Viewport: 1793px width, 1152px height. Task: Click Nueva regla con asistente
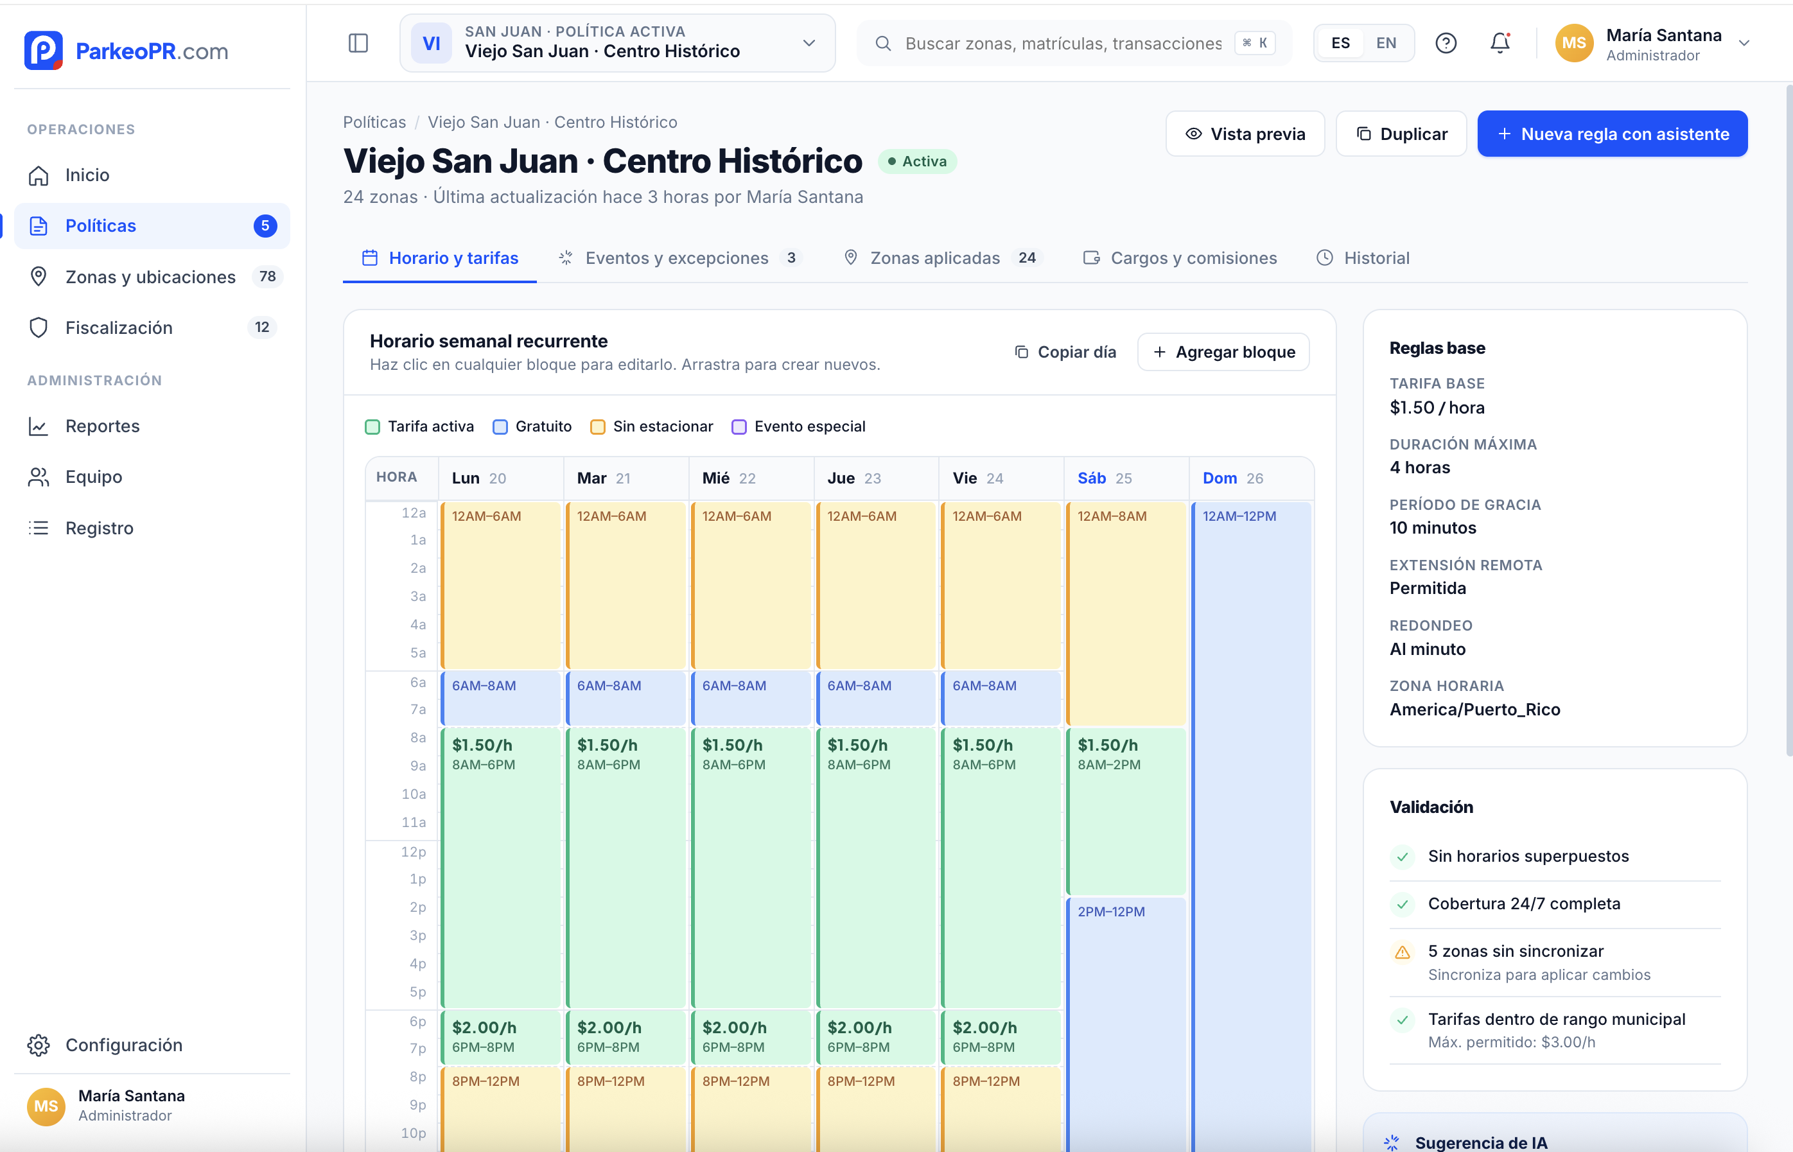click(1612, 134)
